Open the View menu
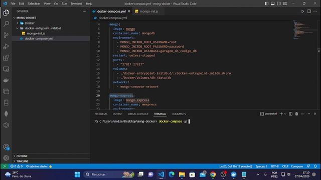 click(47, 3)
